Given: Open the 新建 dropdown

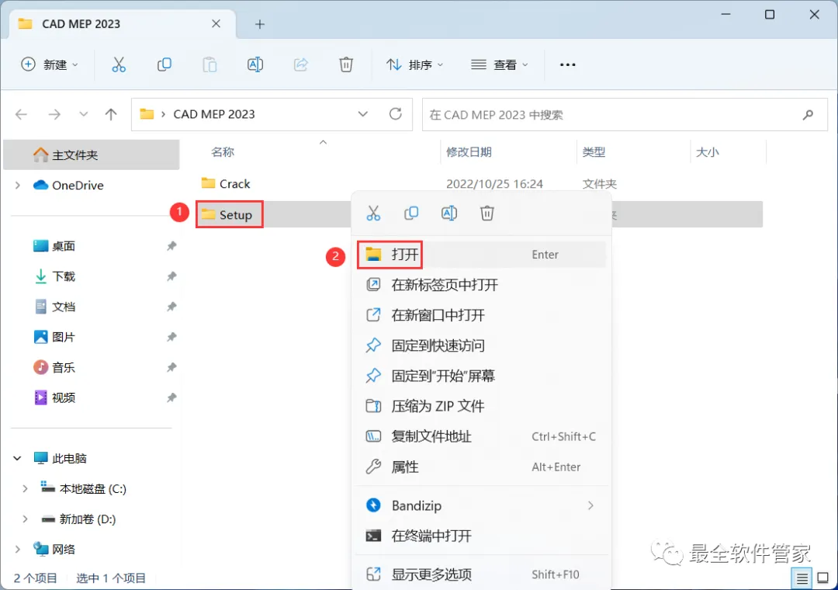Looking at the screenshot, I should [49, 64].
